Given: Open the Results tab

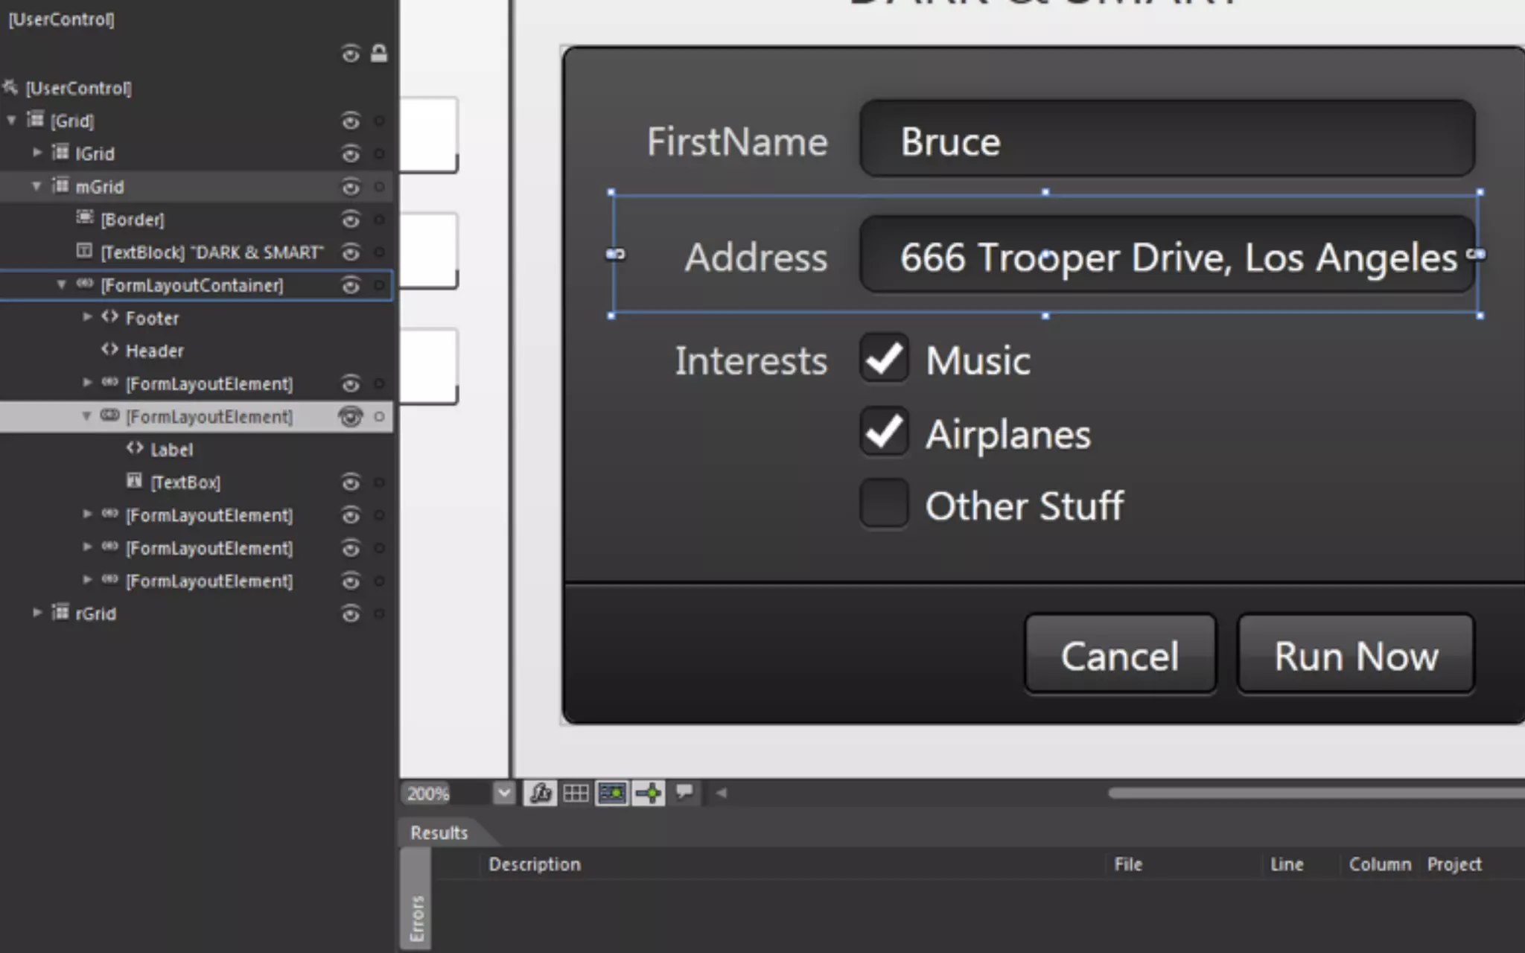Looking at the screenshot, I should coord(439,832).
